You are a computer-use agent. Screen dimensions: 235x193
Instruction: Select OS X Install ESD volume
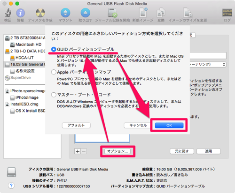(28, 111)
